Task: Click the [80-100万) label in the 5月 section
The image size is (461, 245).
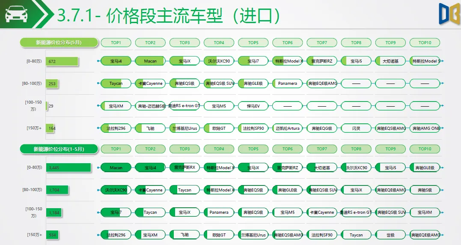Action: click(x=32, y=84)
